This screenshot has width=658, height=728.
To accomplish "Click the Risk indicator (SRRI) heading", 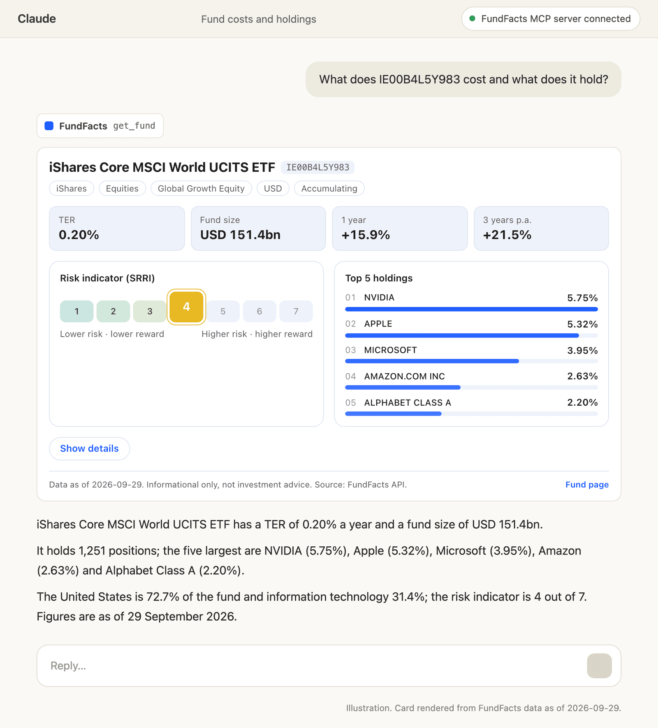I will coord(107,278).
